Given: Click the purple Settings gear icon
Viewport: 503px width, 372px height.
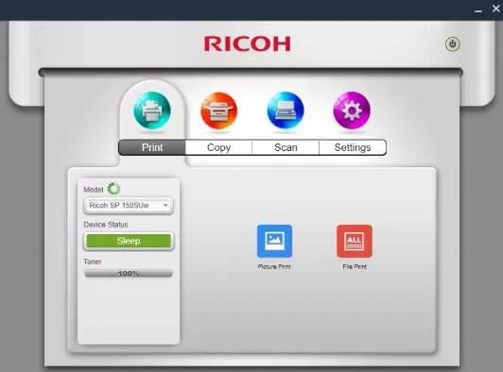Looking at the screenshot, I should click(x=352, y=110).
